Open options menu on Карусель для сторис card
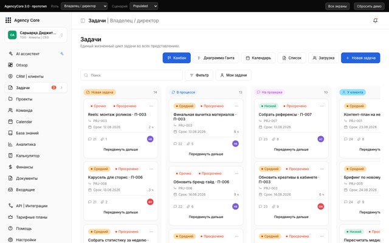The image size is (389, 243). point(151,169)
